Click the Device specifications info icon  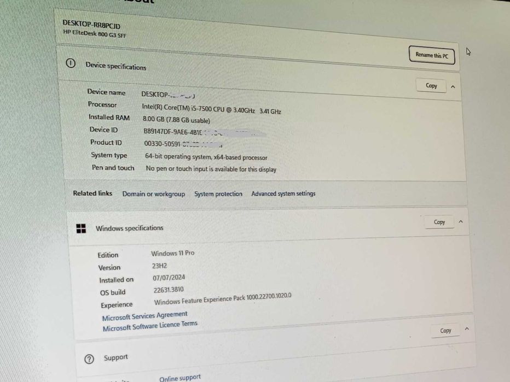(x=71, y=63)
